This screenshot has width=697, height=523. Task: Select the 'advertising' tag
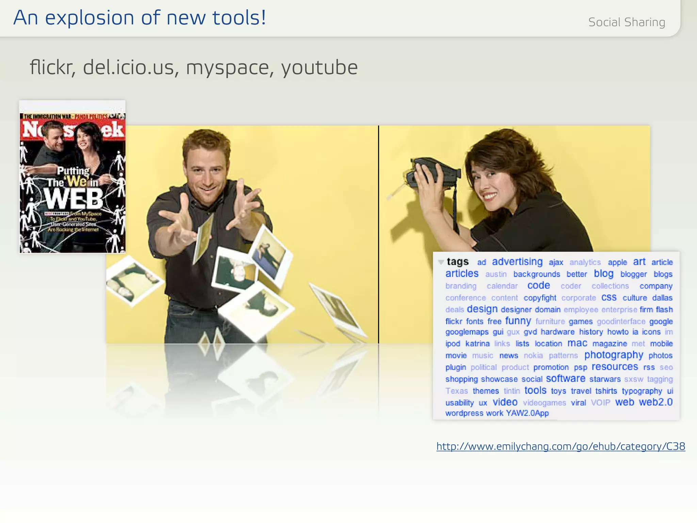coord(517,262)
